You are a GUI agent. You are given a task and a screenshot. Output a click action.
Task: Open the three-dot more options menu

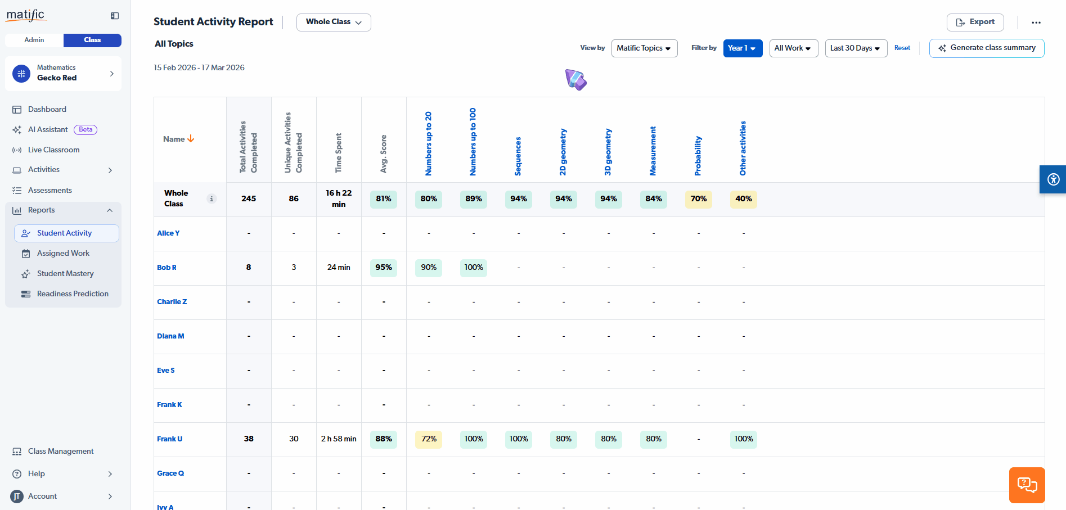point(1036,22)
